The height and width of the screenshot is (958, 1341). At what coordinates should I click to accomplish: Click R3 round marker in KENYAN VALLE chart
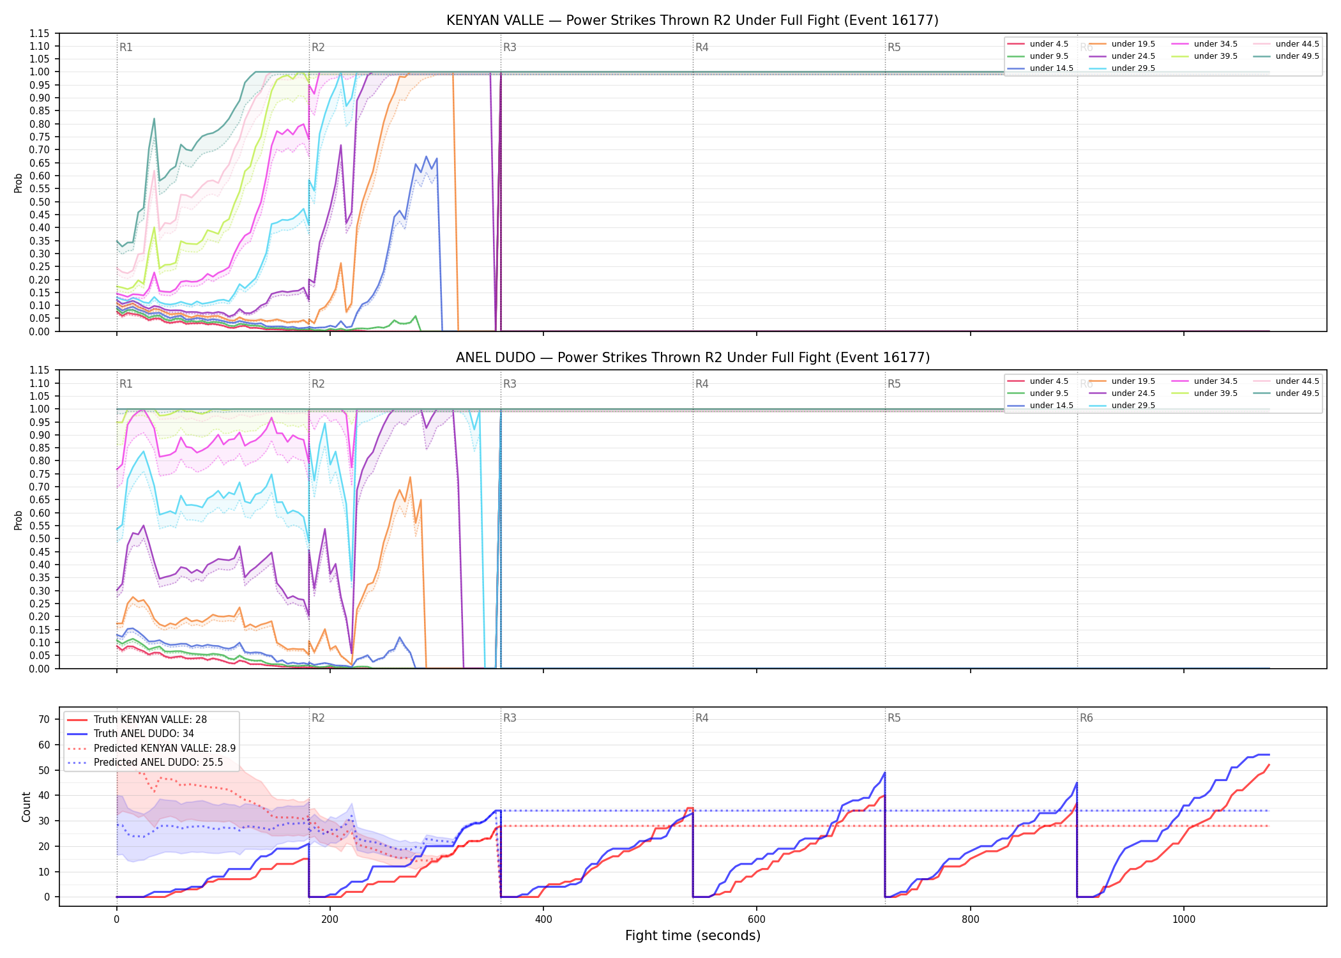(x=510, y=47)
